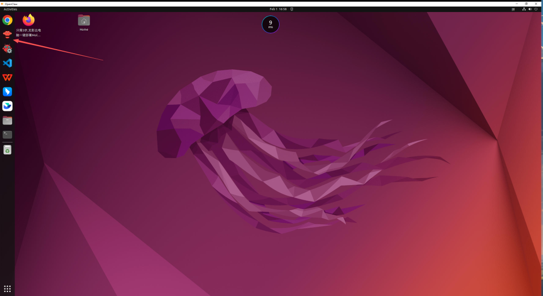This screenshot has width=543, height=296.
Task: Open the red crab OpenClaw app in dock
Action: 7,34
